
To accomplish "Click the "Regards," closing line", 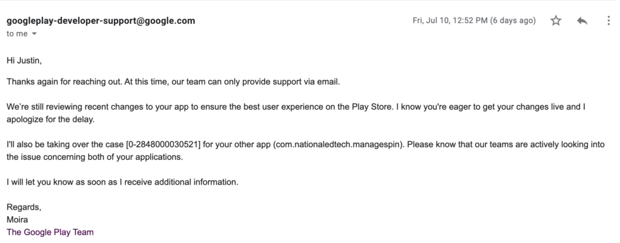I will click(24, 207).
